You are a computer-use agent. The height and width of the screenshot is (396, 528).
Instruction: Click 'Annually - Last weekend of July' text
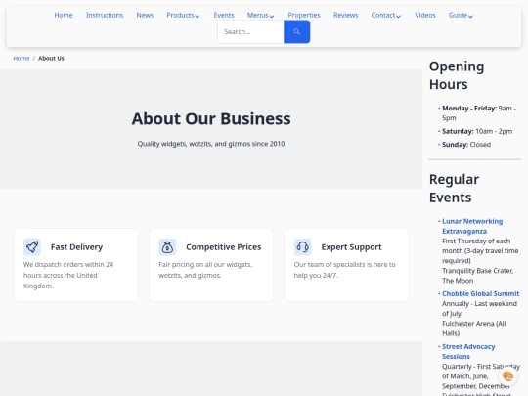(479, 309)
